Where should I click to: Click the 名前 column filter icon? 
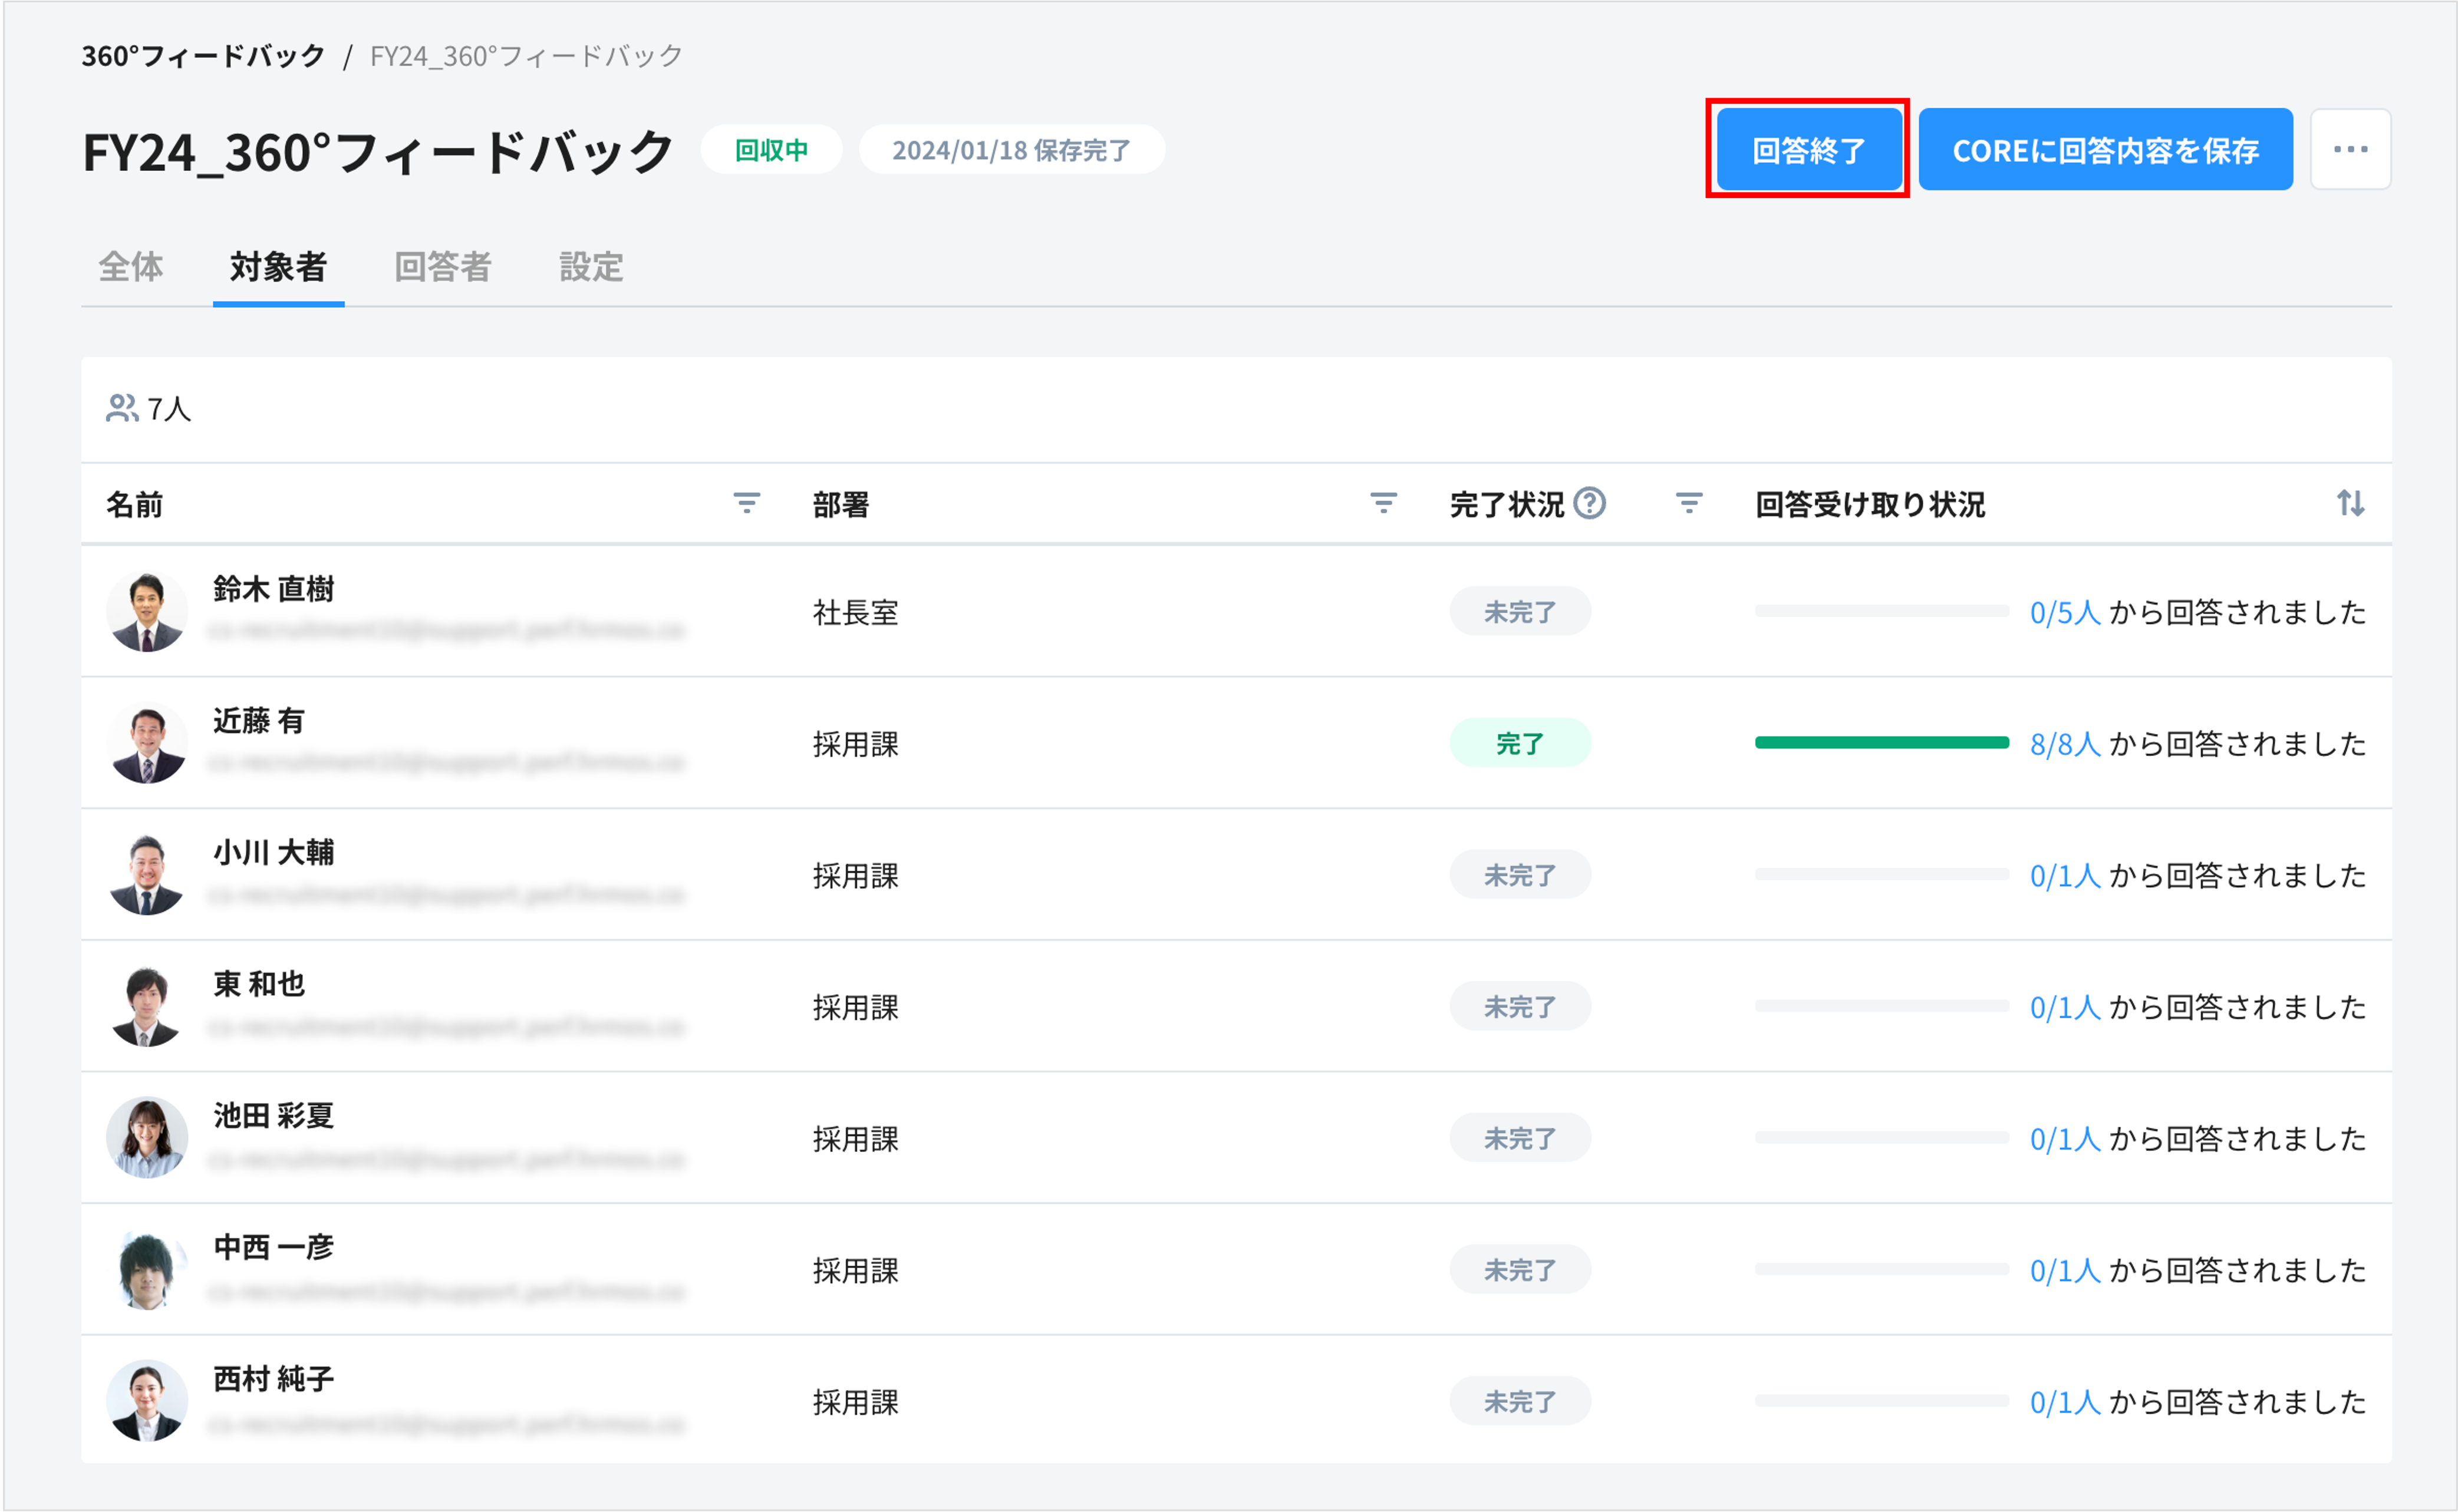coord(746,503)
